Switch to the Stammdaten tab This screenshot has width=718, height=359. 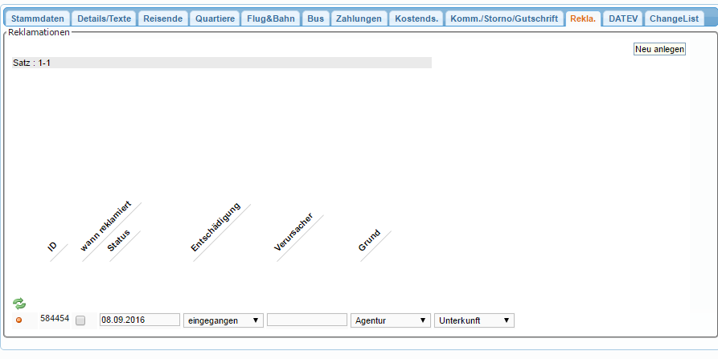coord(38,18)
